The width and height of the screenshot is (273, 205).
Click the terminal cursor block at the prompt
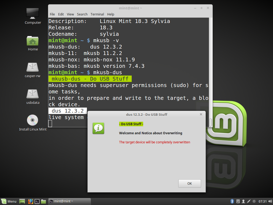pyautogui.click(x=50, y=124)
